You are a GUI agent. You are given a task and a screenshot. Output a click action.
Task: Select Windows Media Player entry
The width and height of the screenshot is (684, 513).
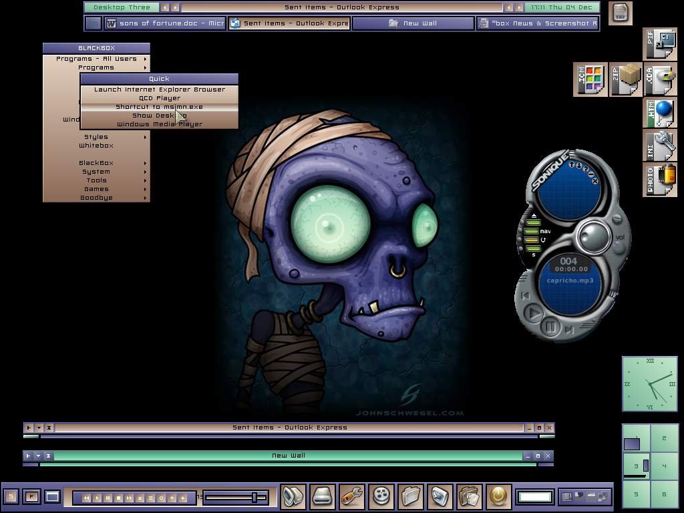(159, 124)
